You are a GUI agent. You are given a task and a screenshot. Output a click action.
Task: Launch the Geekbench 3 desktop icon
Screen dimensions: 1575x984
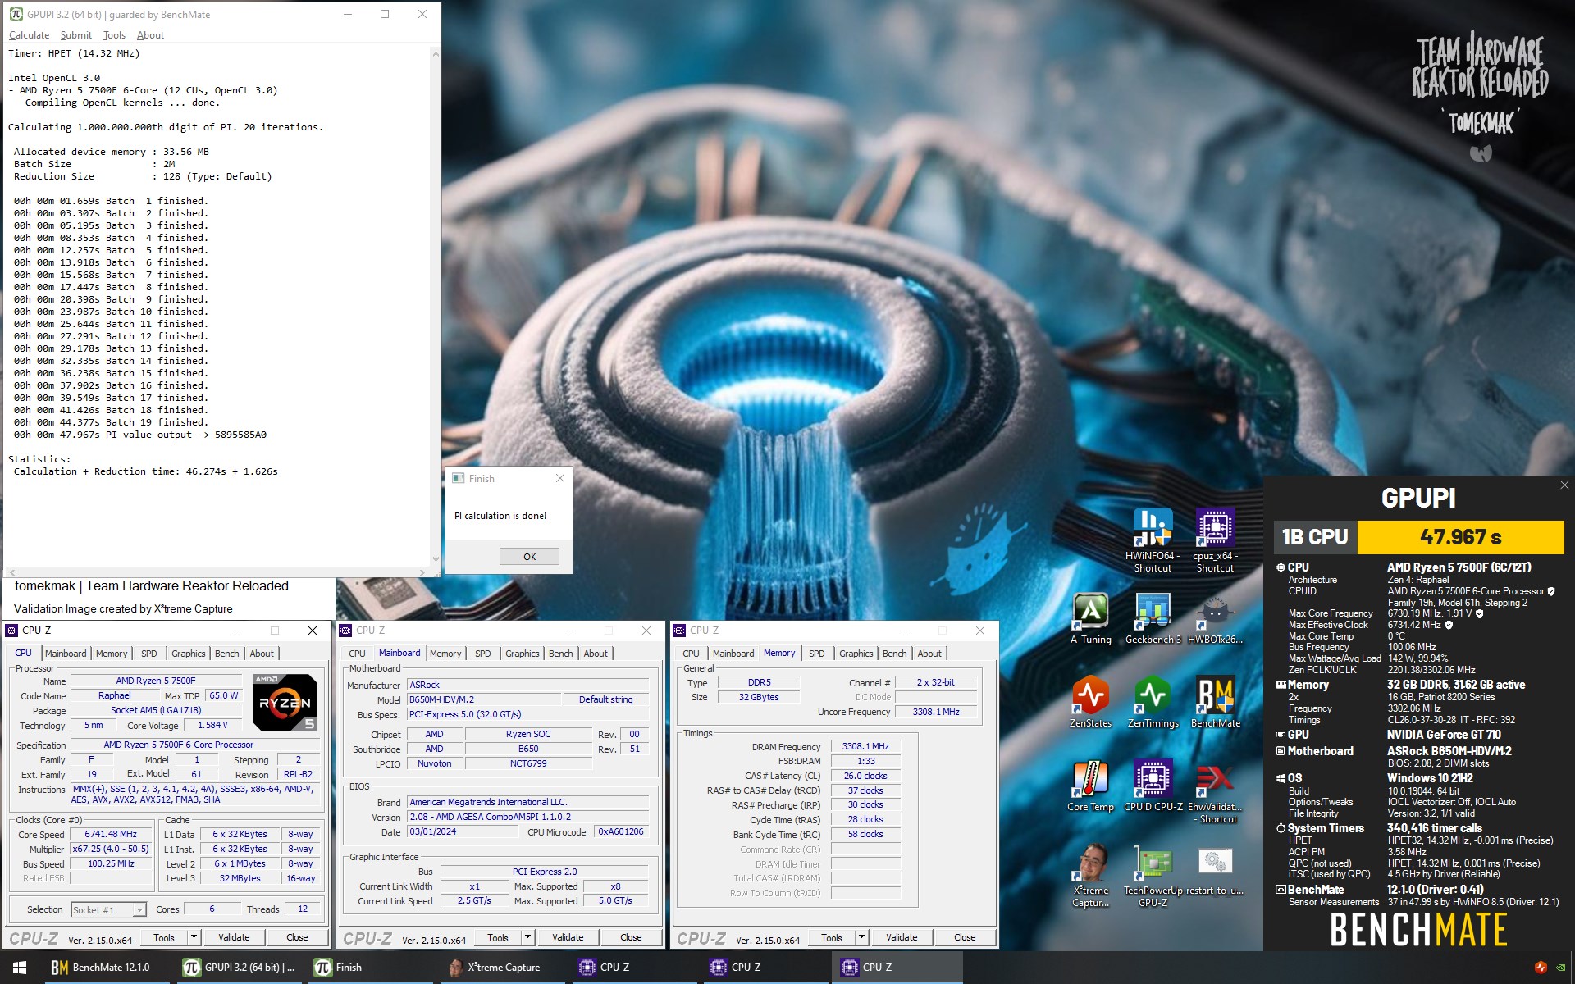point(1153,619)
